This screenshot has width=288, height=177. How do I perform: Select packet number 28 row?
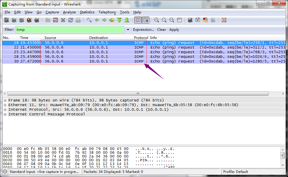144,57
